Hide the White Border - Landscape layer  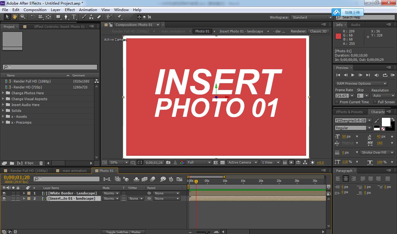(x=4, y=193)
